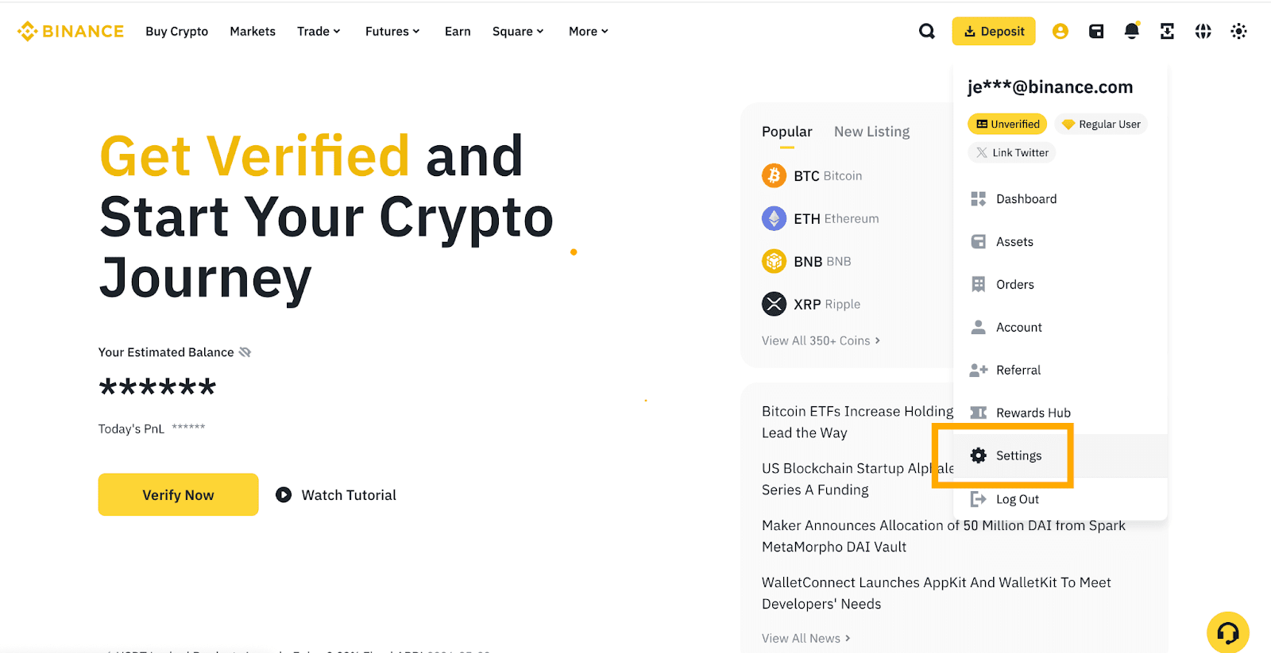Screen dimensions: 1271x653
Task: Select the language globe icon
Action: click(1202, 31)
